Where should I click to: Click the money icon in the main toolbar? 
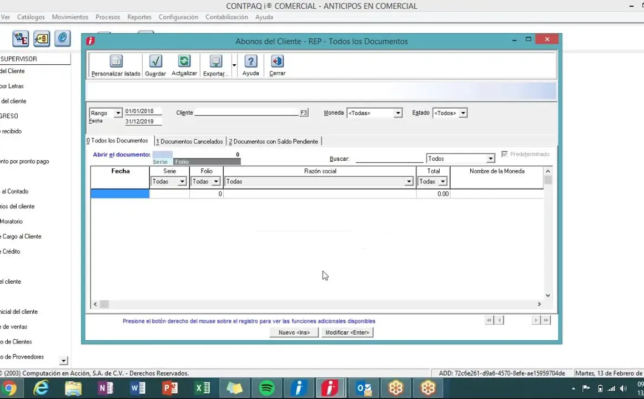(x=42, y=39)
